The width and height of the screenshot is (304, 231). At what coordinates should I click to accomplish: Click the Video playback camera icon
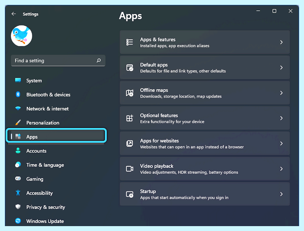coord(130,169)
